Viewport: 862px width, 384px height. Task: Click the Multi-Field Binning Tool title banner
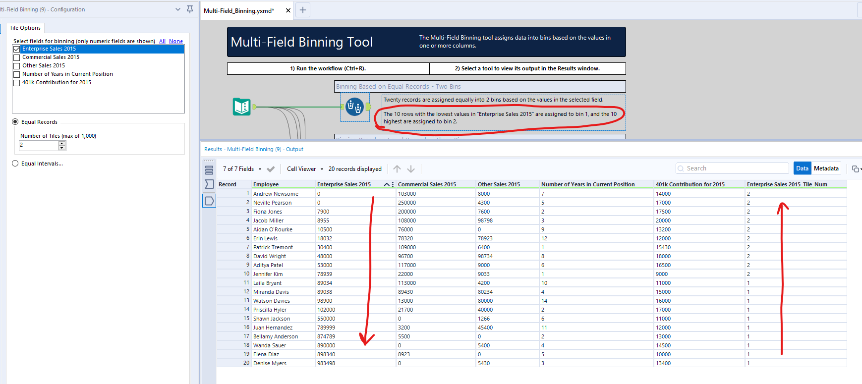[x=426, y=42]
